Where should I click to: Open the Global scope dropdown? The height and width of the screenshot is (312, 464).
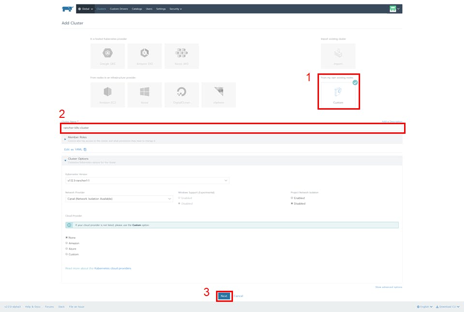tap(86, 9)
